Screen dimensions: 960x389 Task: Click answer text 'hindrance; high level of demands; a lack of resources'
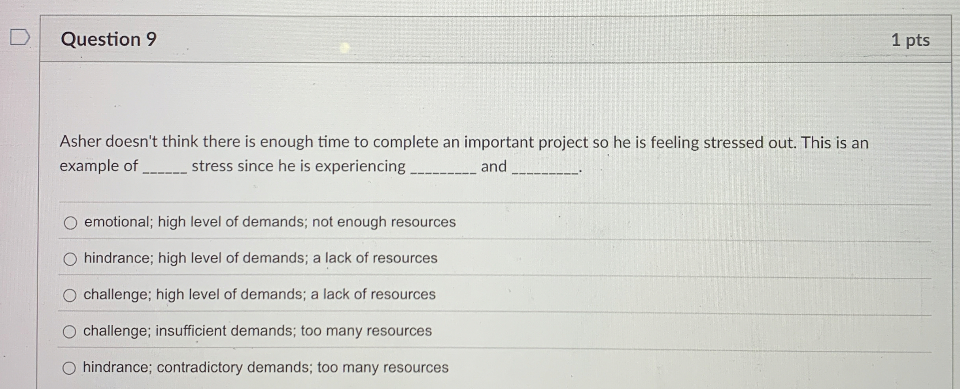click(x=261, y=258)
